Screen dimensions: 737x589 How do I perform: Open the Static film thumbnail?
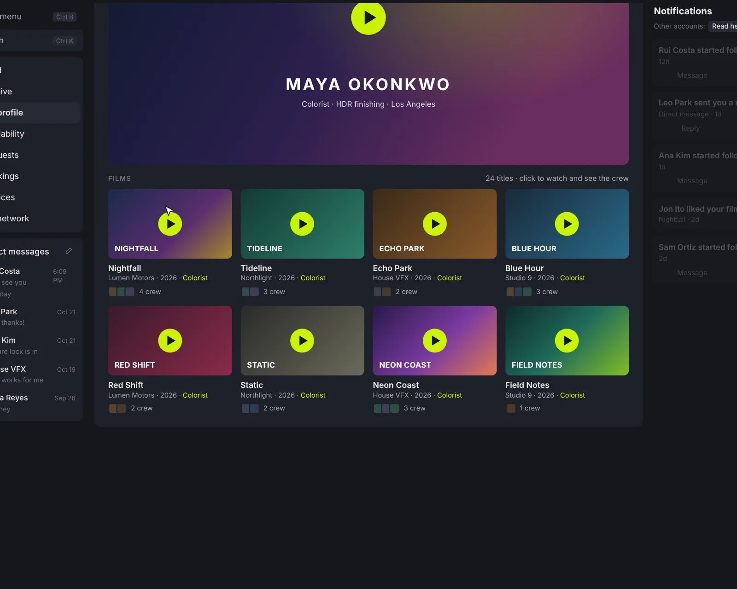coord(302,341)
